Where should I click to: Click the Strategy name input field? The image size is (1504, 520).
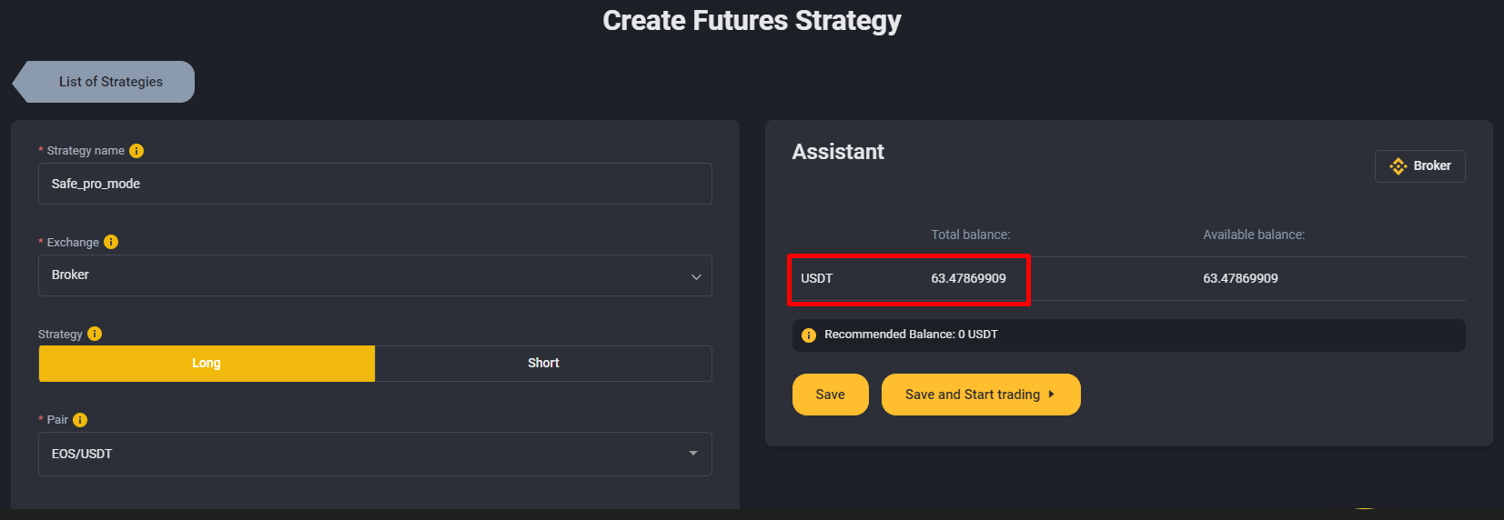[375, 184]
